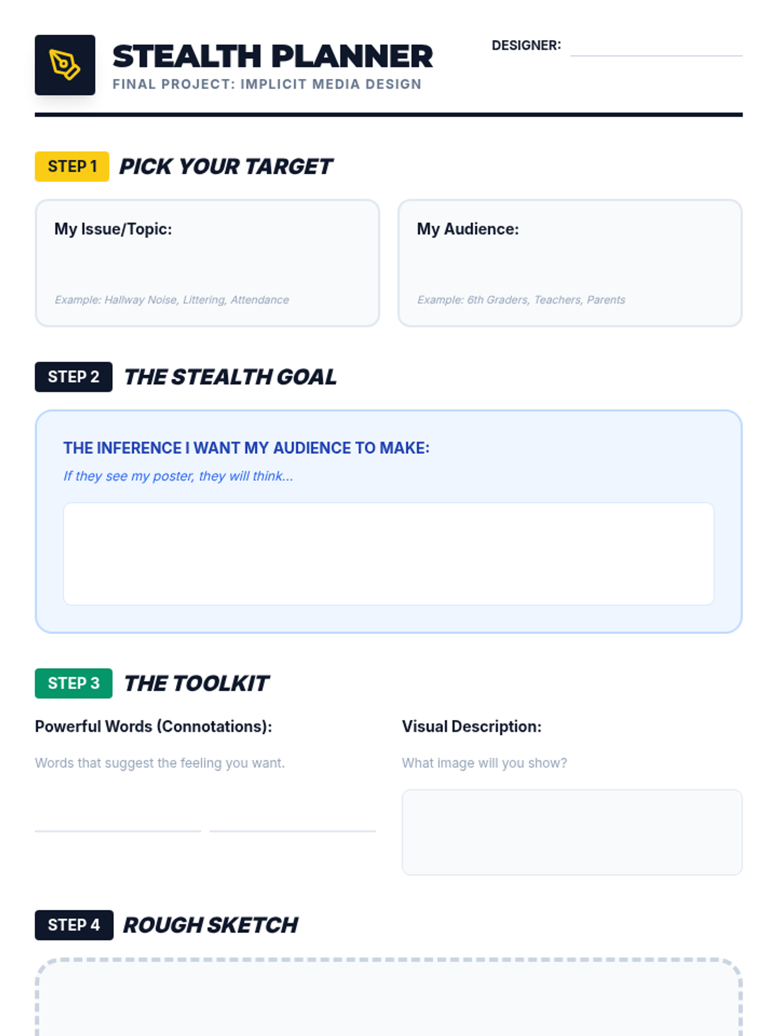The image size is (777, 1036).
Task: Click the My Issue/Topic box
Action: tap(207, 263)
